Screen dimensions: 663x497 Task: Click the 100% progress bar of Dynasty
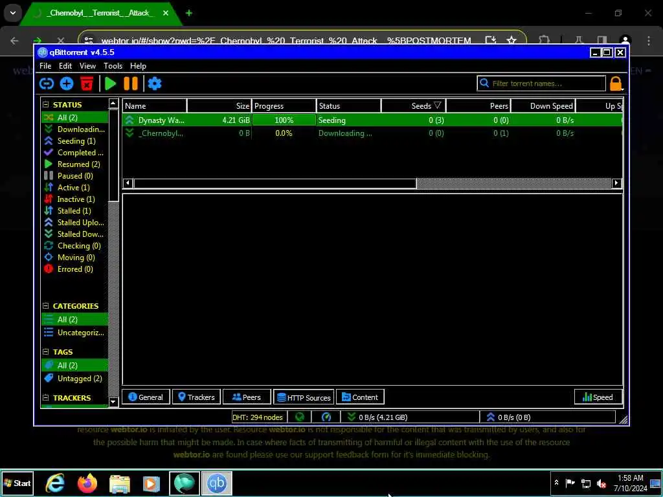[x=284, y=120]
